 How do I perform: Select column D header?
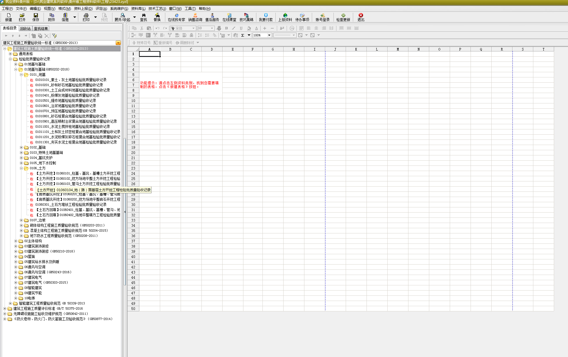(212, 49)
